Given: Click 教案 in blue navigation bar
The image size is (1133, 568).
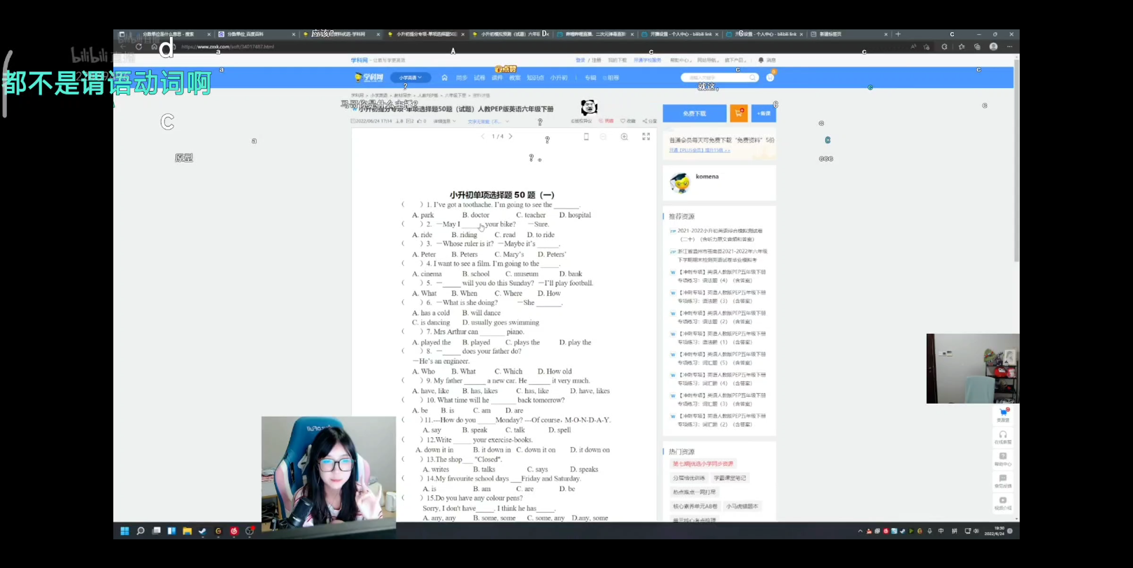Looking at the screenshot, I should point(515,78).
